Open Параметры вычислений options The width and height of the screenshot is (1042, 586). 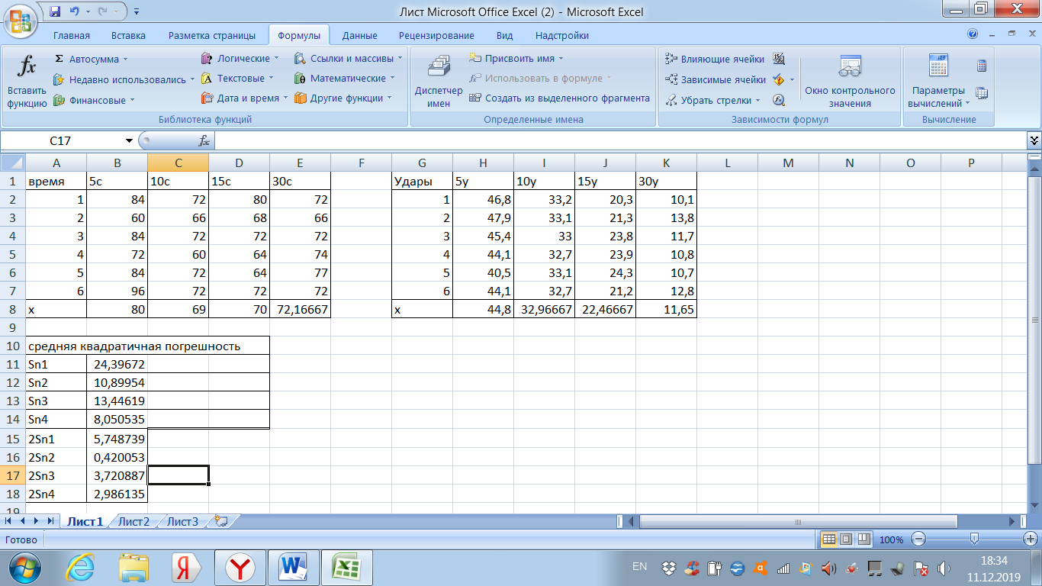coord(938,81)
